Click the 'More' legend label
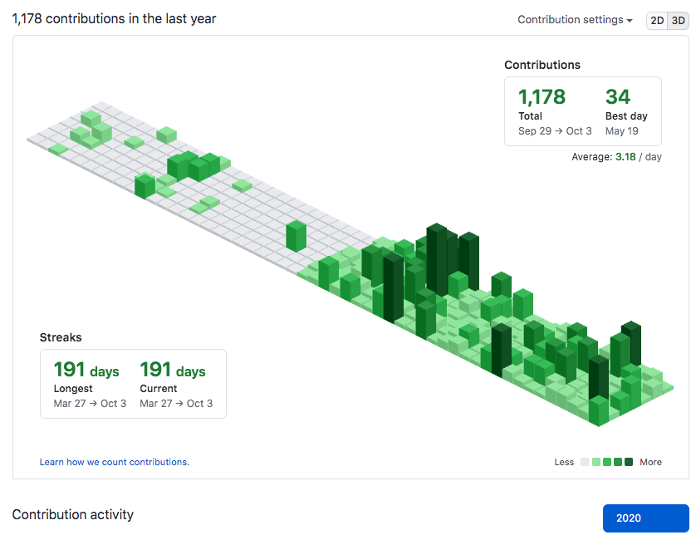The width and height of the screenshot is (696, 535). pyautogui.click(x=650, y=462)
